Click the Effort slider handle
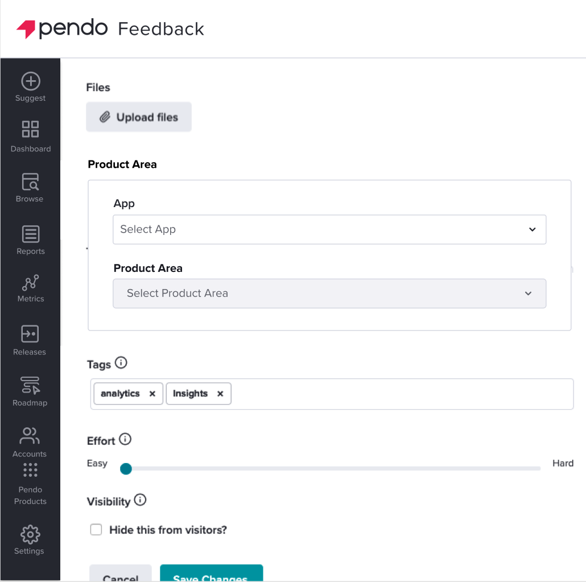This screenshot has width=586, height=582. click(126, 468)
